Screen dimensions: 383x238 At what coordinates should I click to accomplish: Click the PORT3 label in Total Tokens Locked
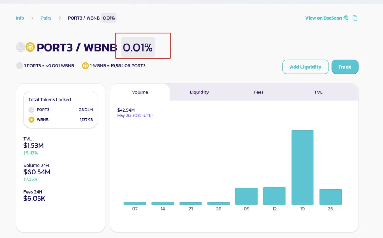pyautogui.click(x=43, y=109)
